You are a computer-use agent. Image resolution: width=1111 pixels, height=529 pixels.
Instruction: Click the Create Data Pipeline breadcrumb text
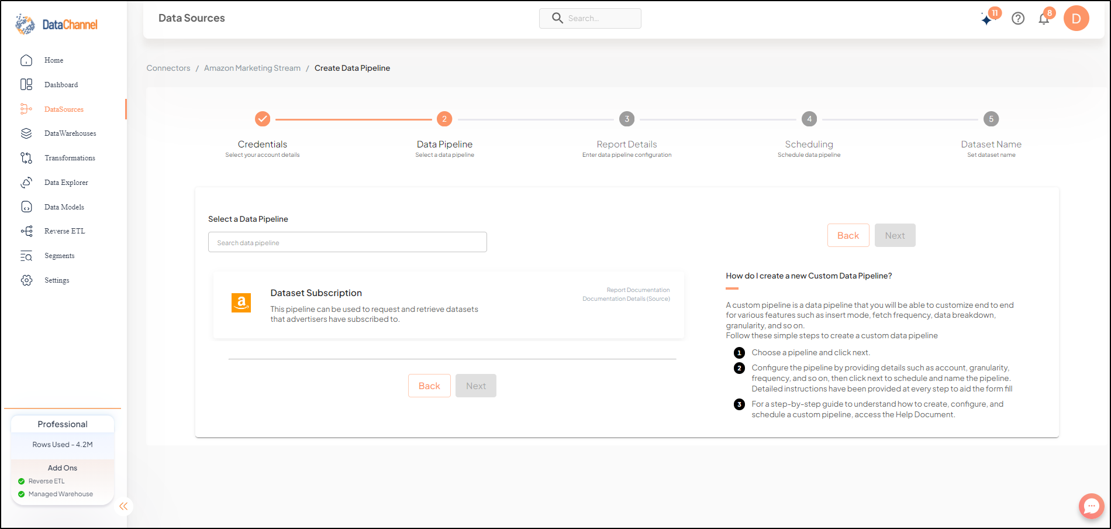click(x=352, y=68)
